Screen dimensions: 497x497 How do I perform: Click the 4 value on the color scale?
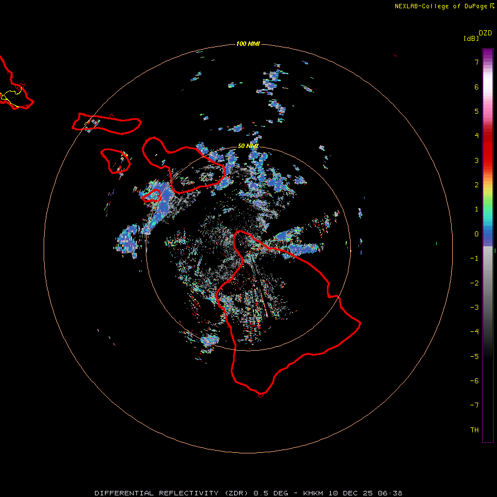click(477, 136)
